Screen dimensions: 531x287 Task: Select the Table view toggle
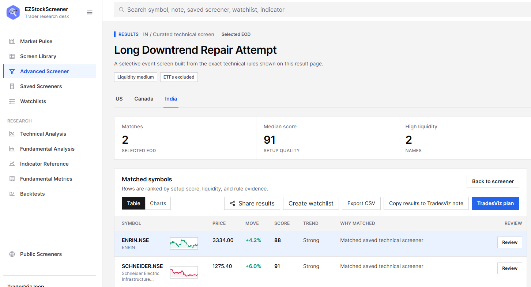coord(133,203)
